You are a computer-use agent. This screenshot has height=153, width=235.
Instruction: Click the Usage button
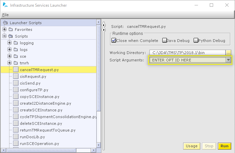(192, 146)
